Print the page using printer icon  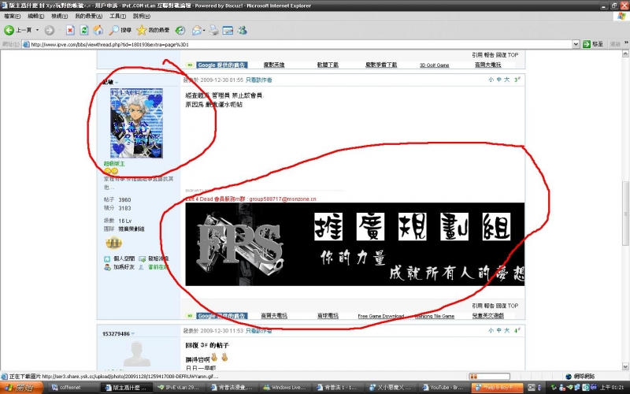[213, 30]
